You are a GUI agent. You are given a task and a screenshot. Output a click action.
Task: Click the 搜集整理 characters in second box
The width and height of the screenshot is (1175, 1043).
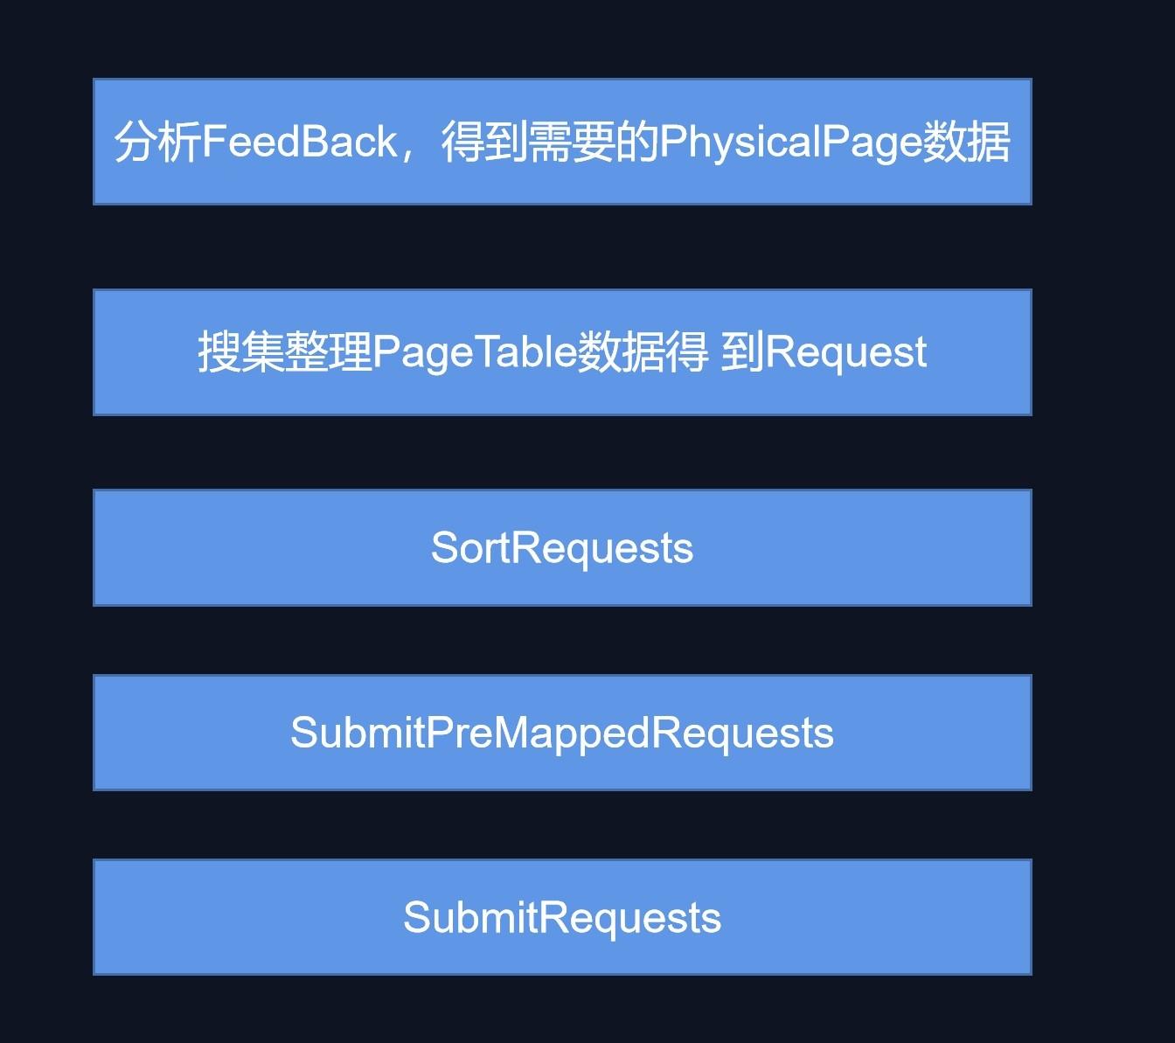[285, 352]
